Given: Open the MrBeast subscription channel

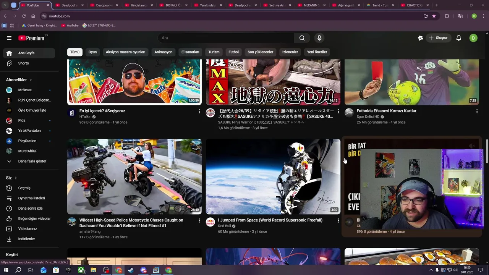Looking at the screenshot, I should pyautogui.click(x=29, y=90).
